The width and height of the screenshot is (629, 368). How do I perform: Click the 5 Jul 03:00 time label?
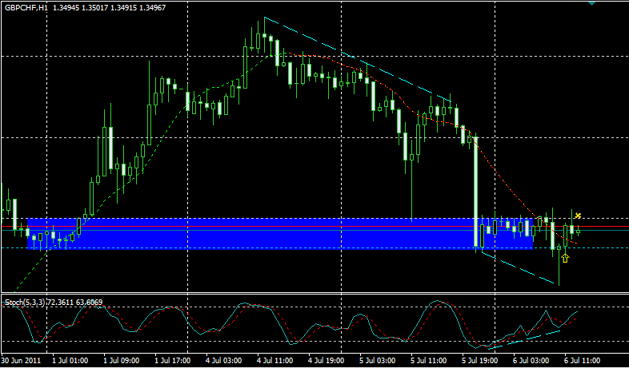[x=378, y=360]
